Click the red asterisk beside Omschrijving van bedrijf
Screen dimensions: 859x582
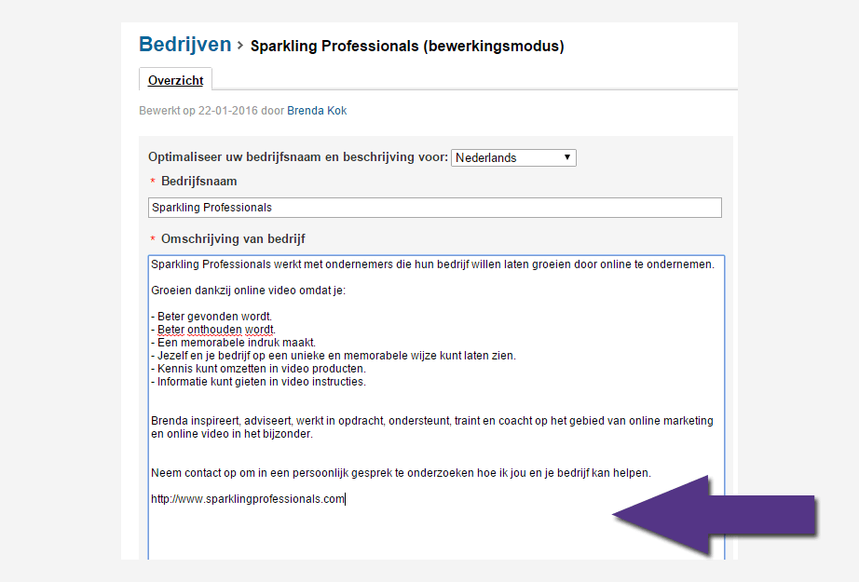(153, 240)
